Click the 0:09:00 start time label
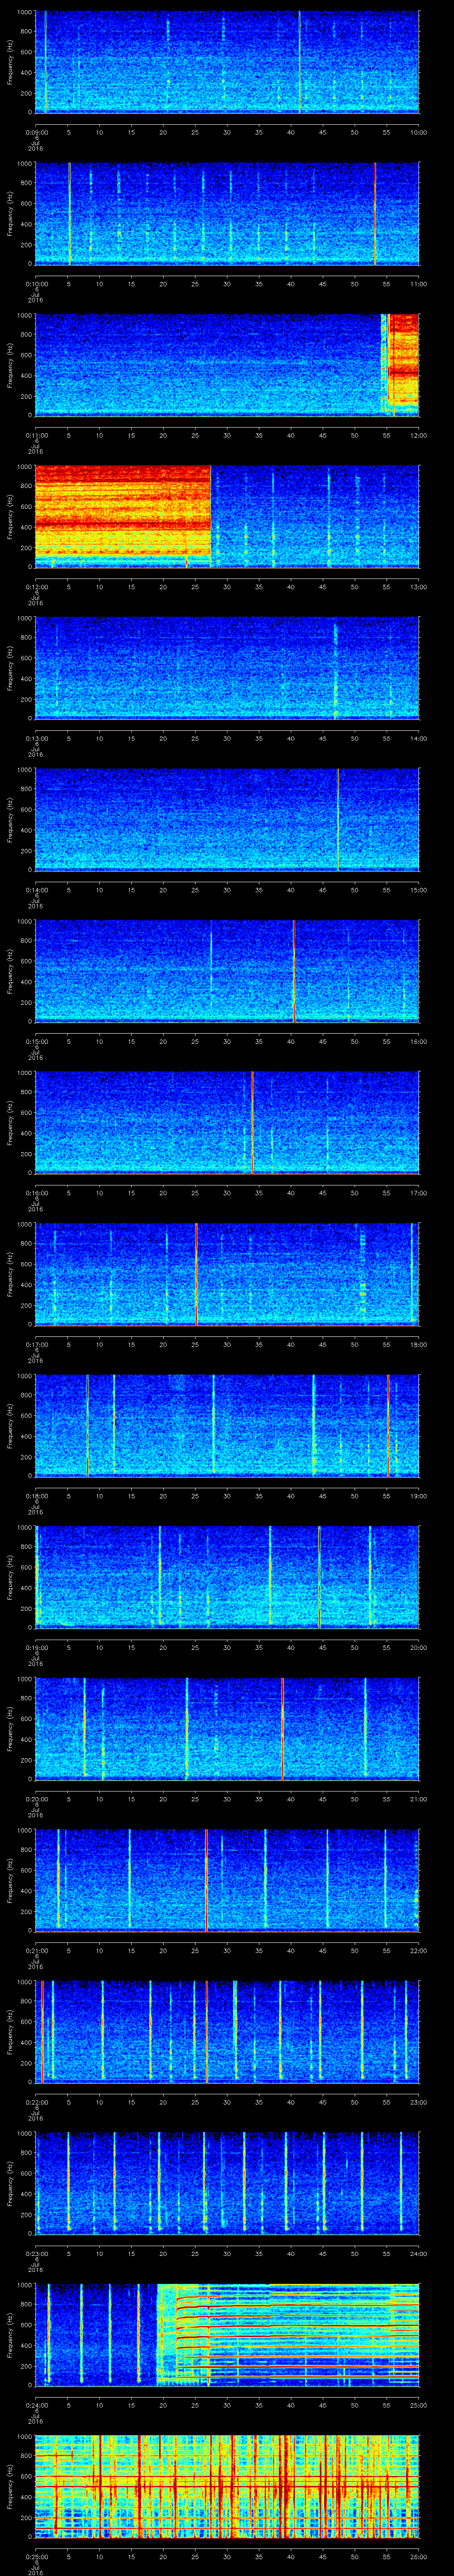This screenshot has height=2576, width=454. point(36,132)
